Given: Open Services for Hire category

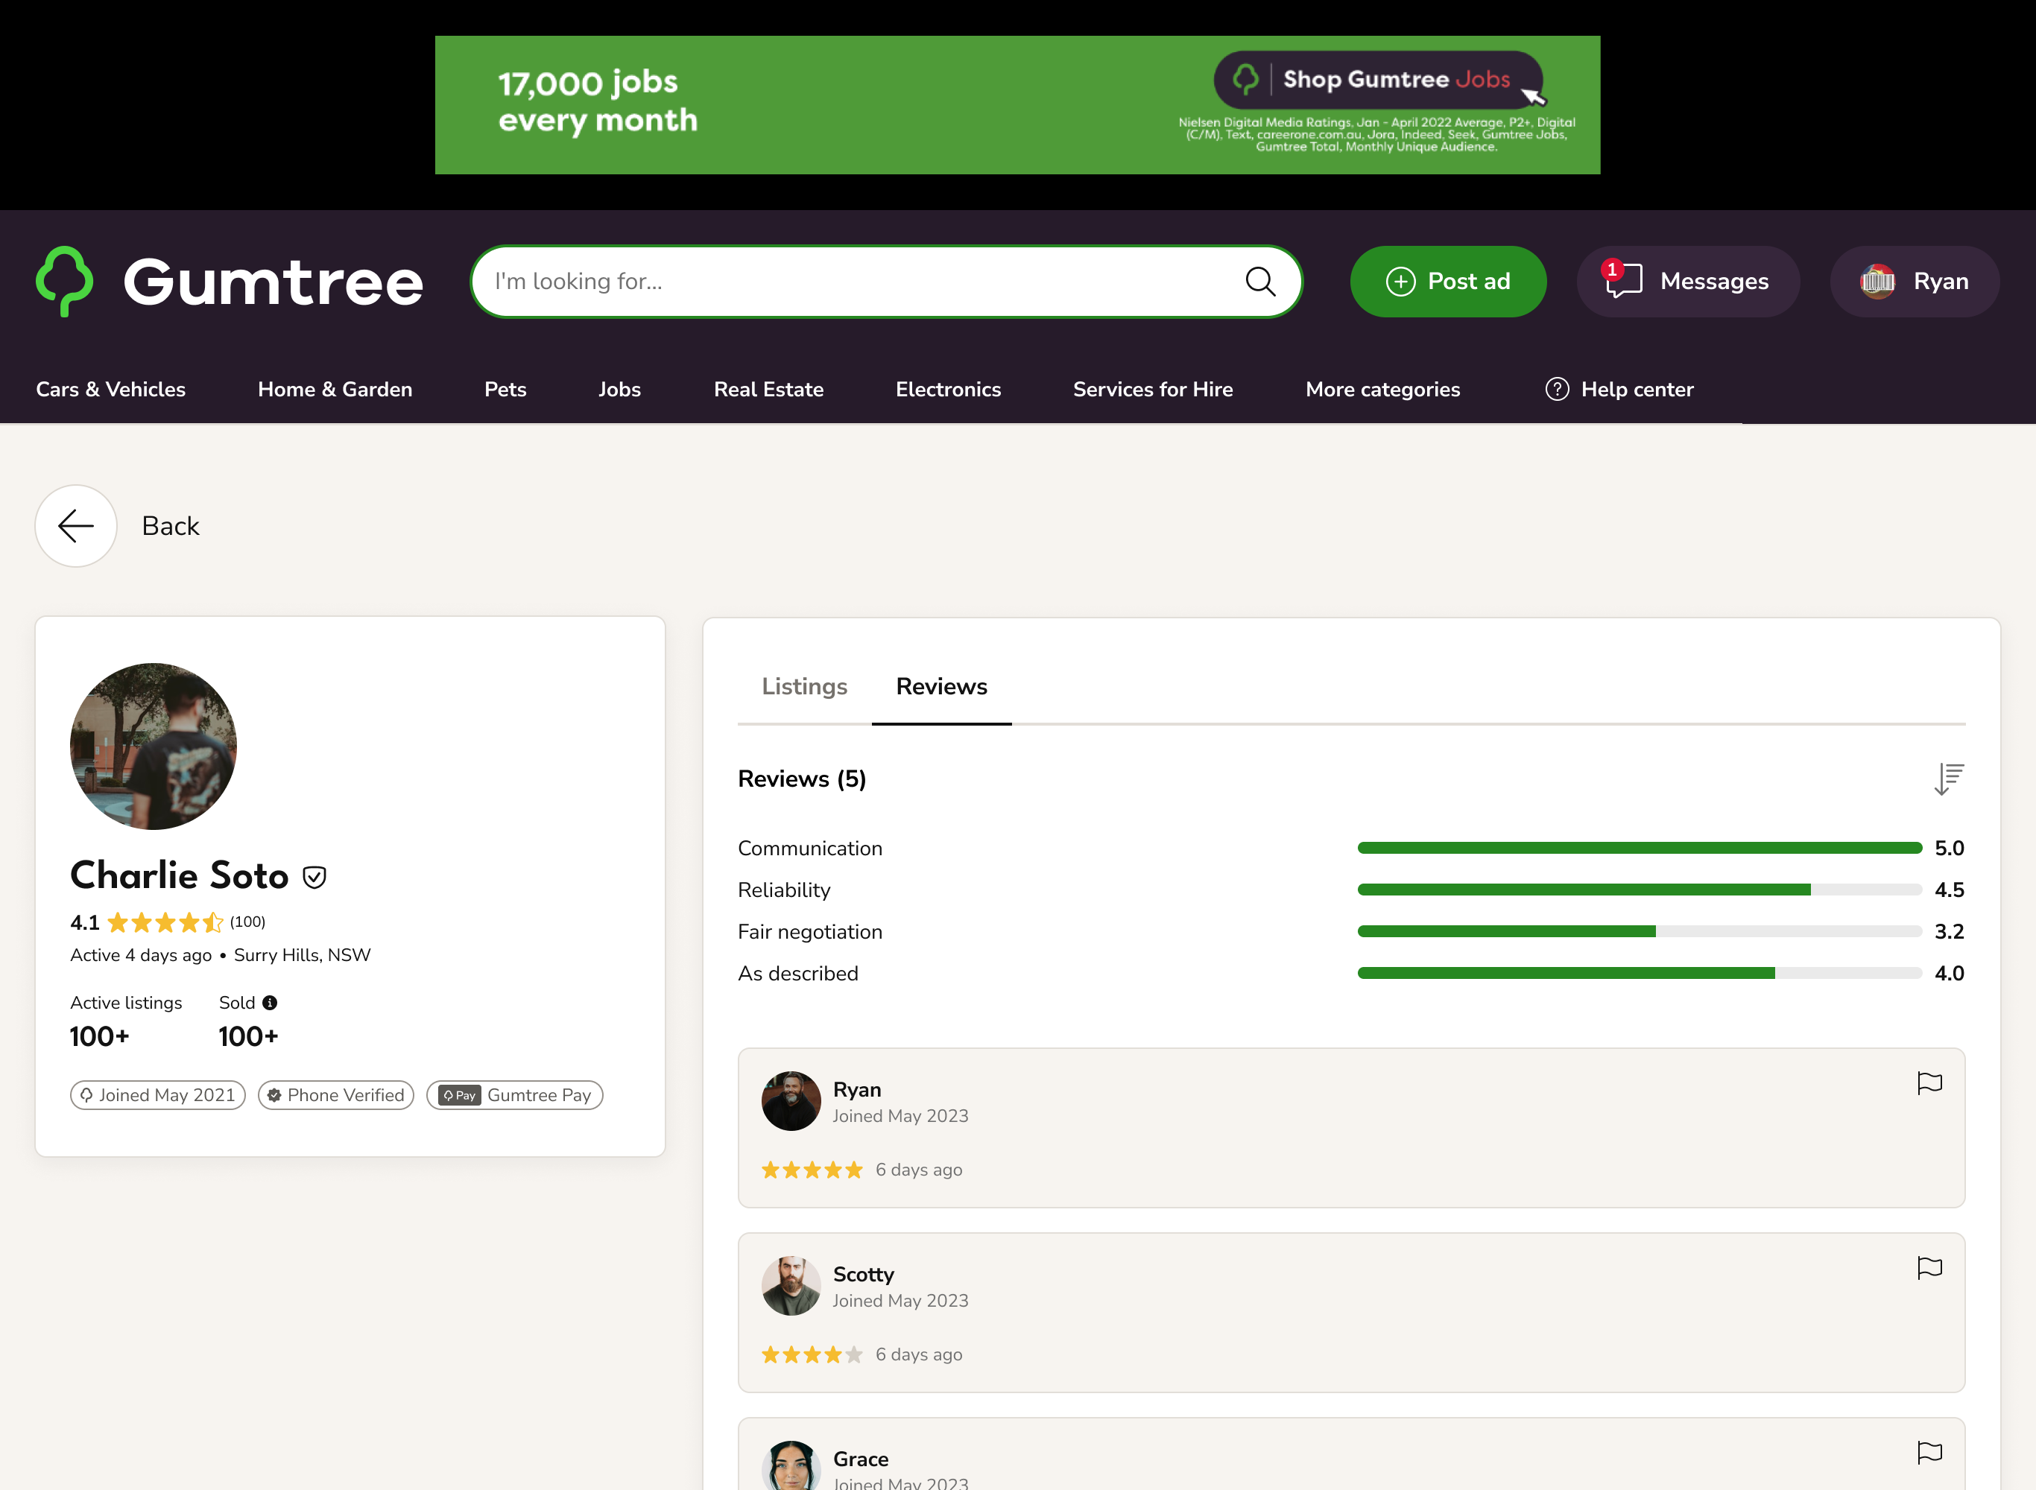Looking at the screenshot, I should [x=1152, y=390].
